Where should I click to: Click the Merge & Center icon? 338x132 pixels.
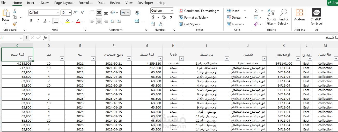137,21
